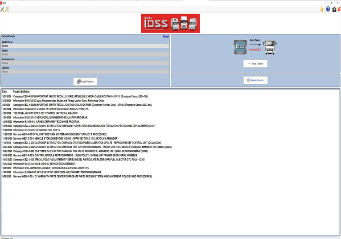Open favorites with the gold star icon
This screenshot has height=239, width=341.
pos(322,9)
